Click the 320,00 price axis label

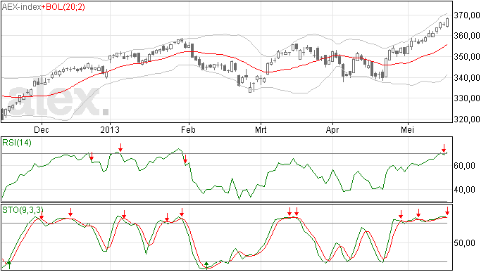coord(467,119)
